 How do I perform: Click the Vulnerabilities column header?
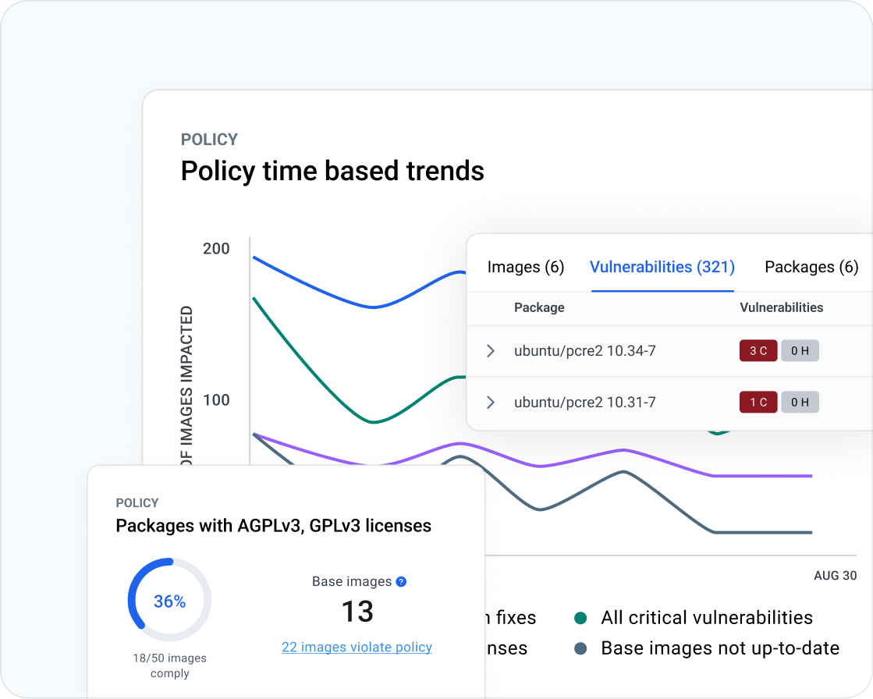[x=781, y=307]
